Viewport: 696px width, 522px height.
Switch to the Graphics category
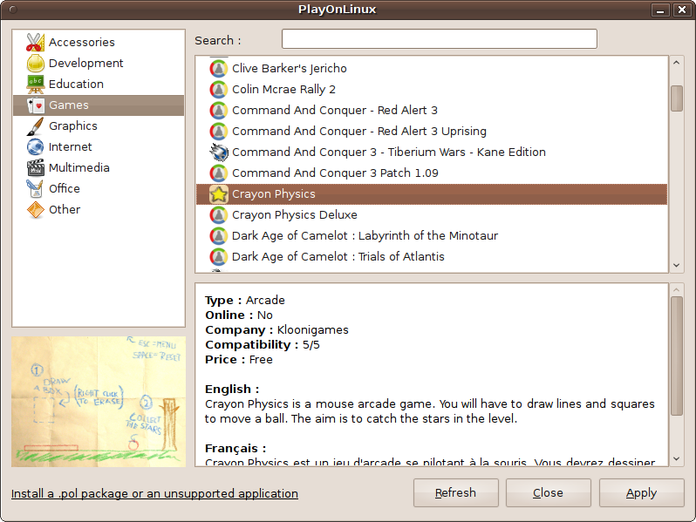click(72, 126)
